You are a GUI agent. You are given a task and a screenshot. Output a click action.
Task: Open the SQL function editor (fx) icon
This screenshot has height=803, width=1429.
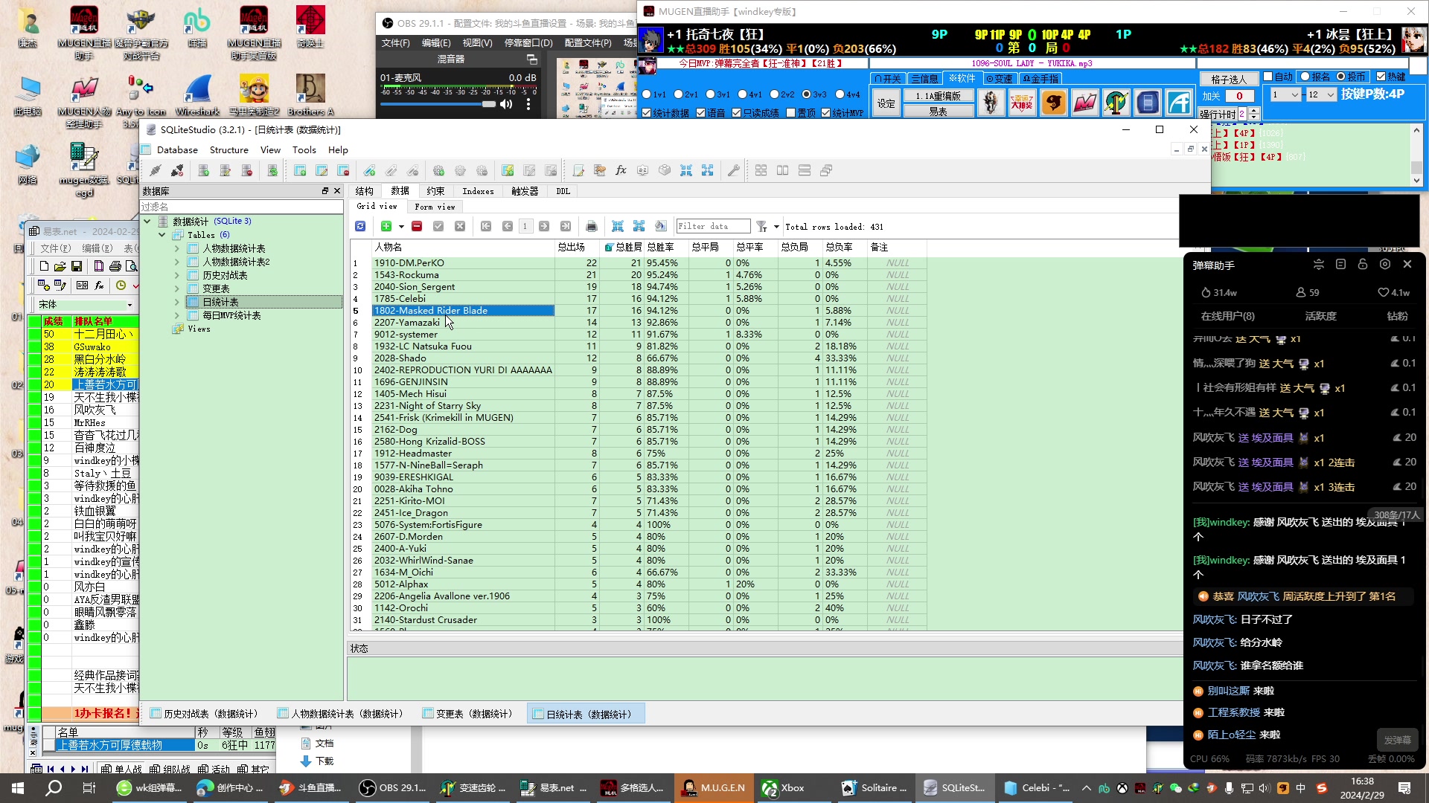(621, 171)
